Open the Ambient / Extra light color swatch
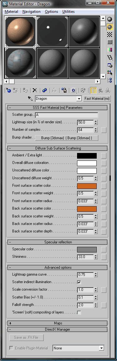 tap(87, 156)
